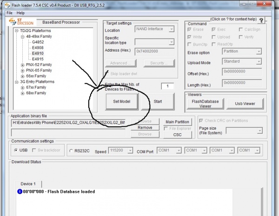Click the Set Model button
The image size is (279, 216).
pos(122,102)
